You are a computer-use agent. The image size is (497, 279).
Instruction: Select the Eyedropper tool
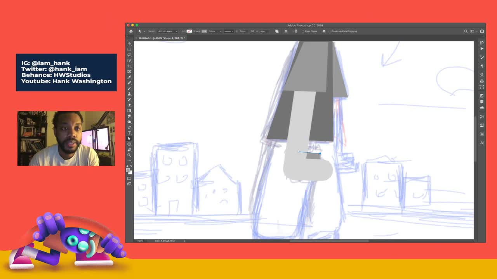point(129,77)
